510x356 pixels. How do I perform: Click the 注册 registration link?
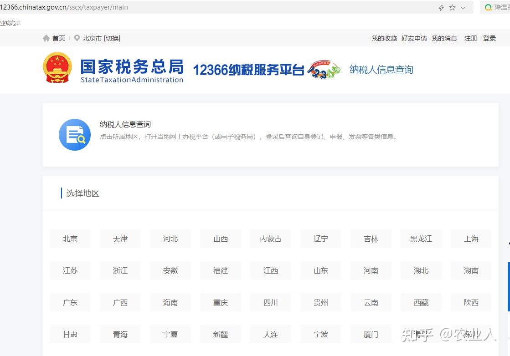470,38
